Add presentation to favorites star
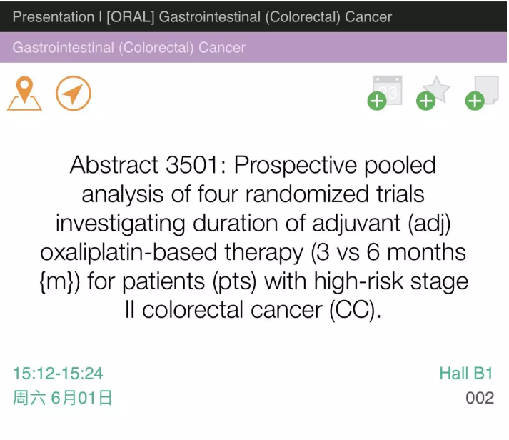 [x=434, y=93]
